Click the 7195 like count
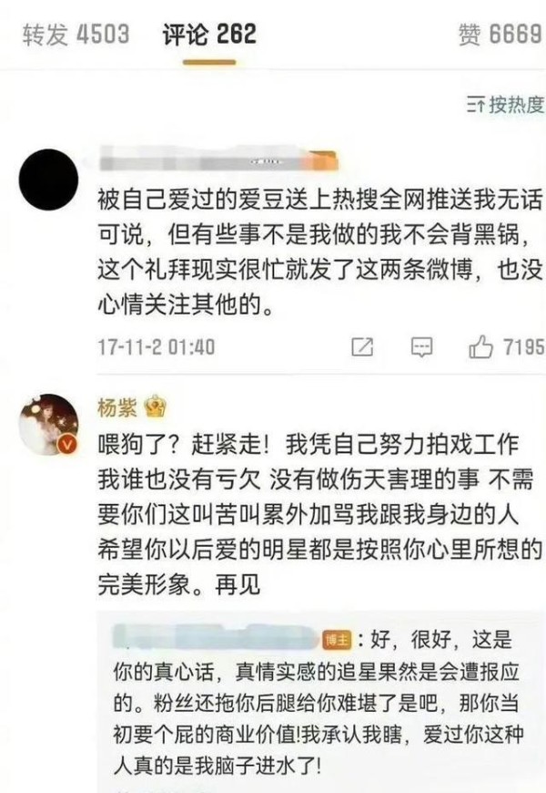 pos(524,347)
